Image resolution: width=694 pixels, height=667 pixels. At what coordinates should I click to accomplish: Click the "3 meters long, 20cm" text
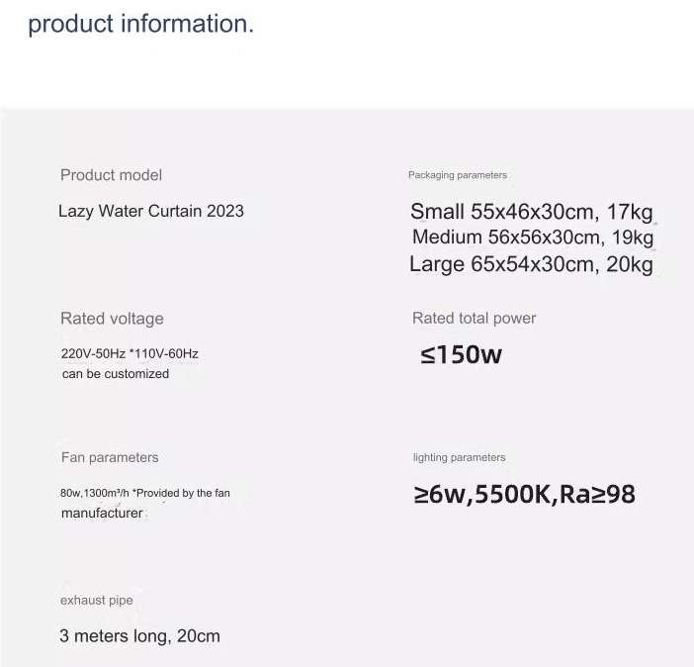coord(139,636)
